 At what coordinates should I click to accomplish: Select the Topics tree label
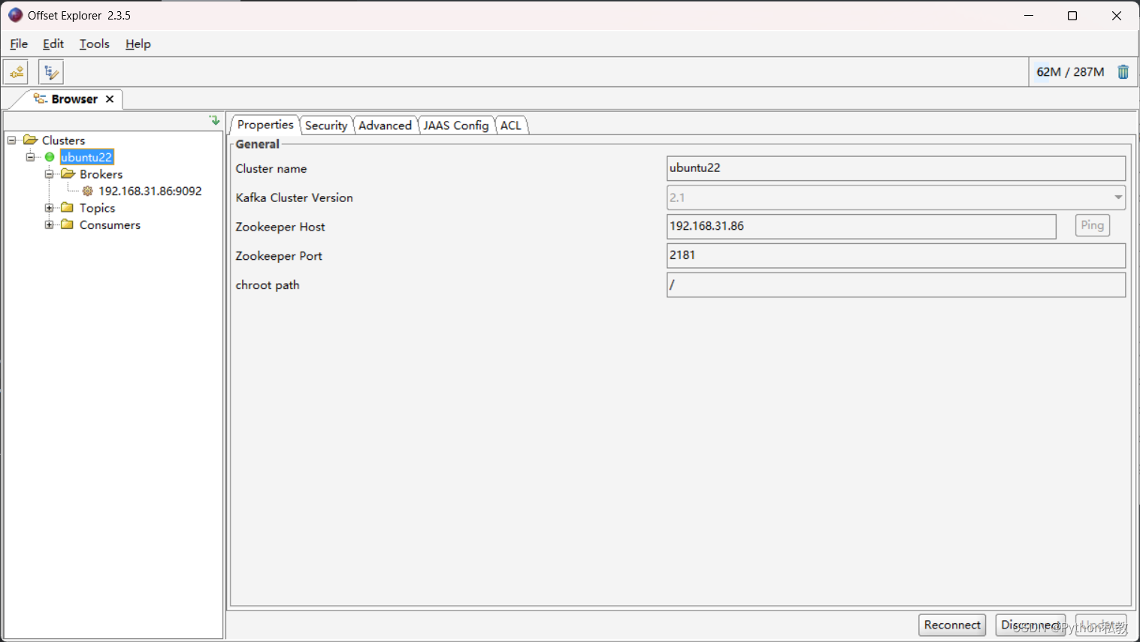pos(98,208)
